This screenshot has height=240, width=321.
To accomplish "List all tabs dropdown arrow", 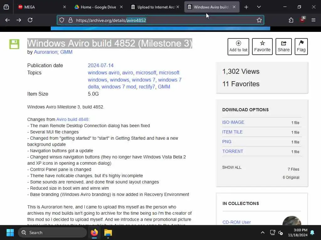I will click(259, 7).
